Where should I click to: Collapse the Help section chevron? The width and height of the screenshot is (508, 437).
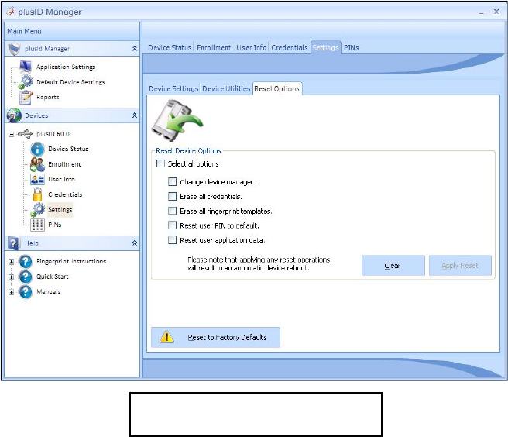coord(135,243)
